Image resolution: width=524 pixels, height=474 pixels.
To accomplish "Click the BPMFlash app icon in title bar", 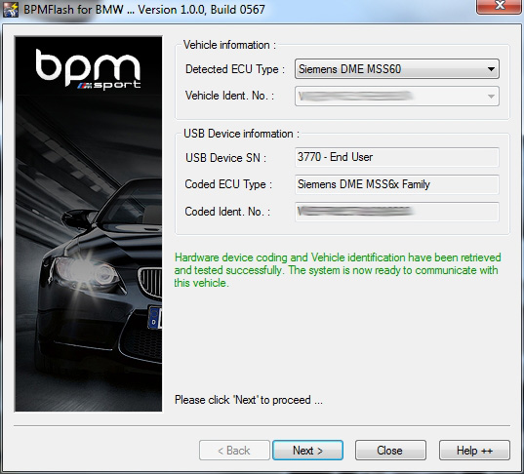I will pos(11,10).
